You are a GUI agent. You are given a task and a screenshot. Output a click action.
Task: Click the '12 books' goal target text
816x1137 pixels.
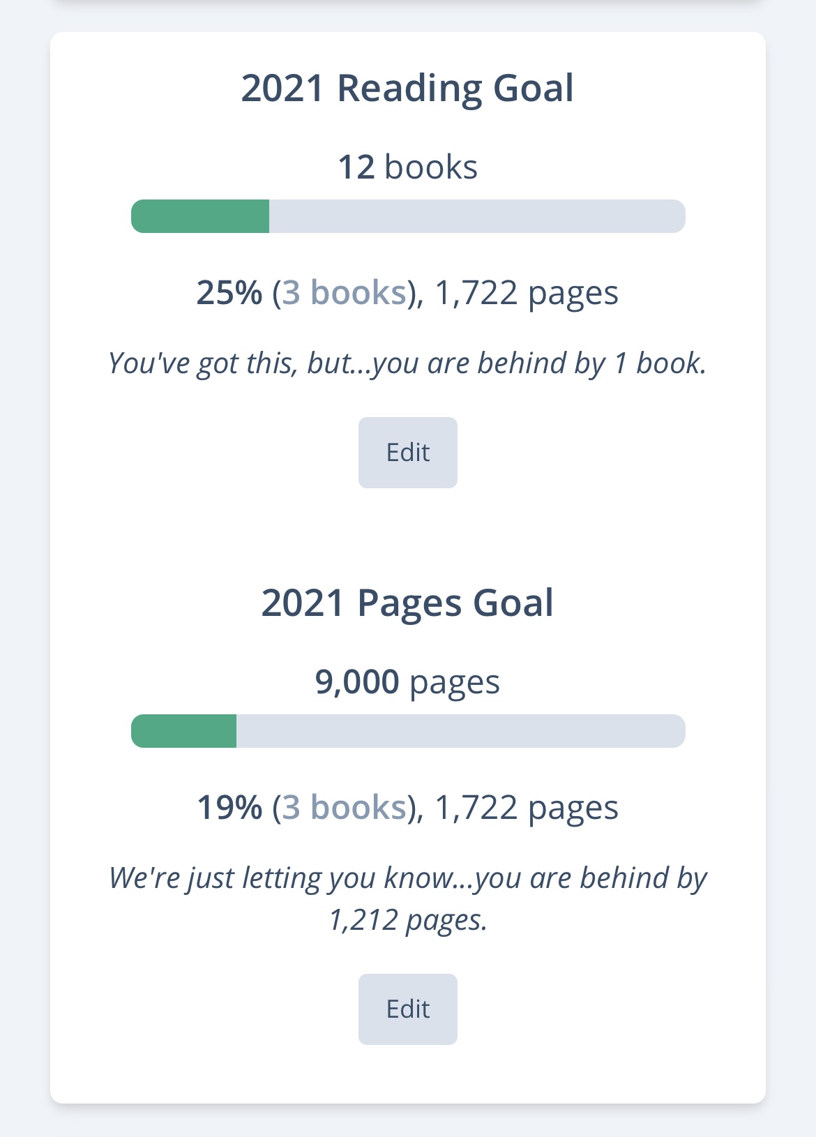[x=407, y=167]
